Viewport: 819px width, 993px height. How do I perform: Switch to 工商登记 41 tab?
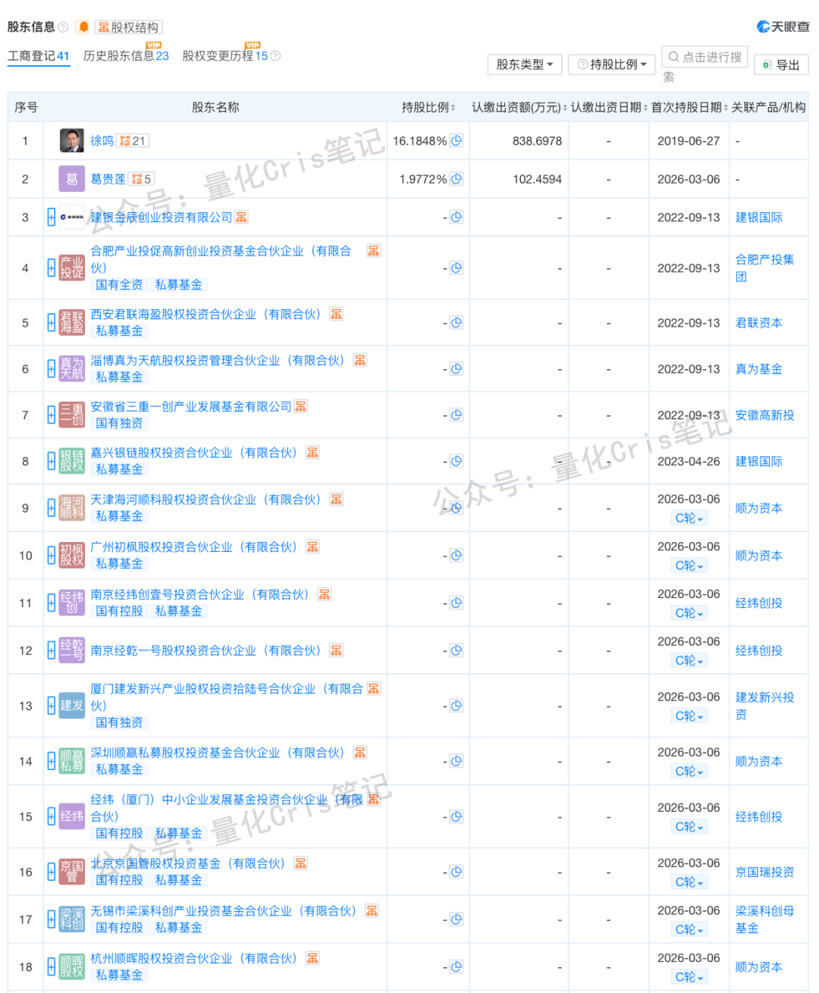coord(39,56)
